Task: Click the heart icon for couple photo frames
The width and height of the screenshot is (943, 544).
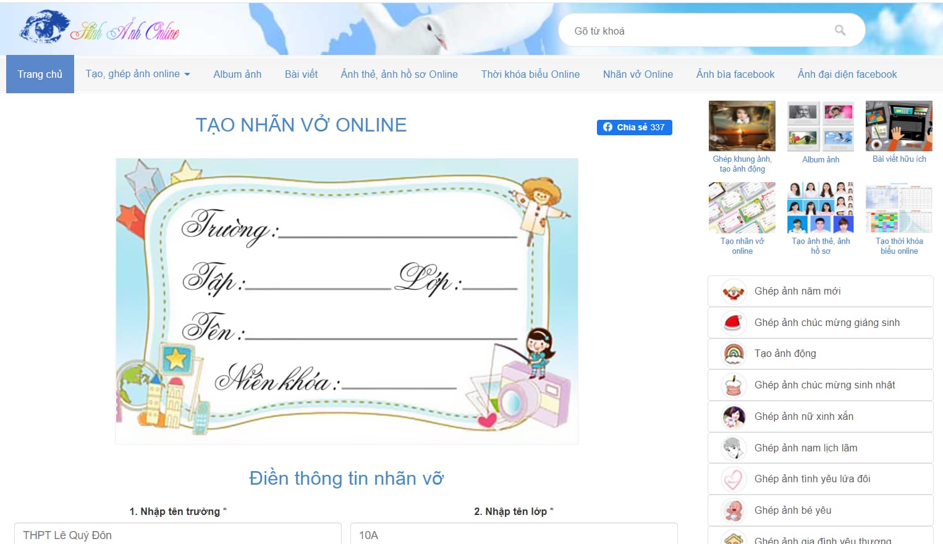Action: pos(732,479)
